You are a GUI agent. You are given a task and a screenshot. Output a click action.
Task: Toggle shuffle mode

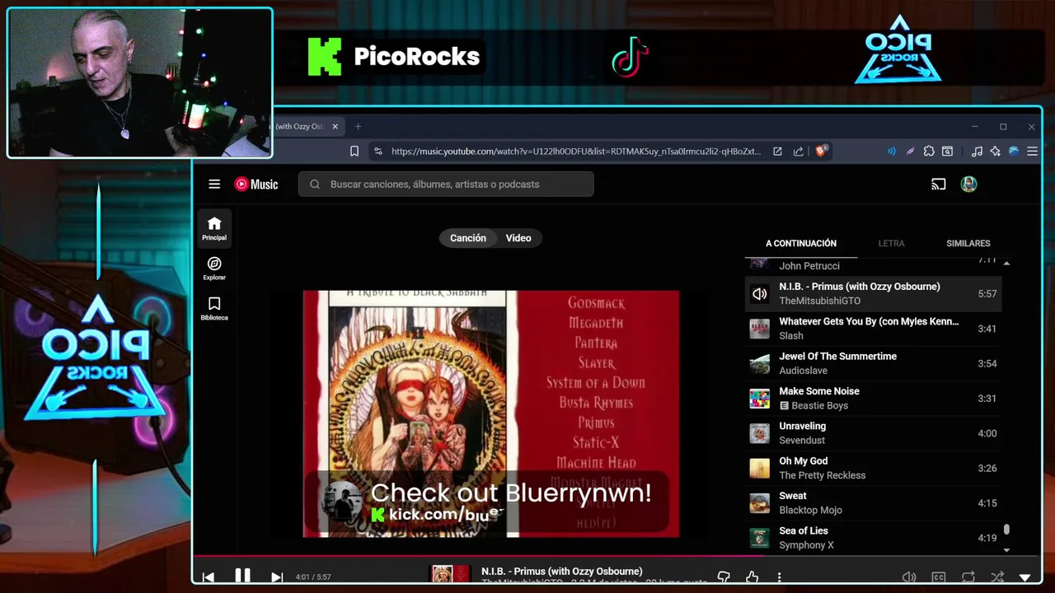(997, 577)
